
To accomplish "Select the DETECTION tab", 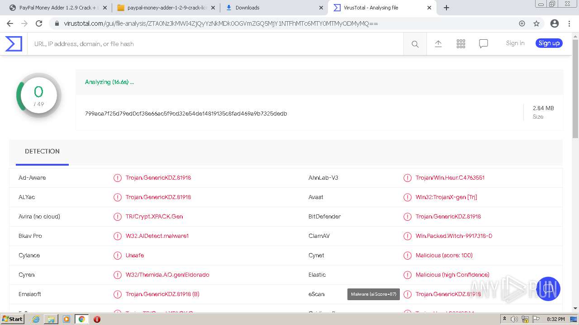I will (x=42, y=151).
